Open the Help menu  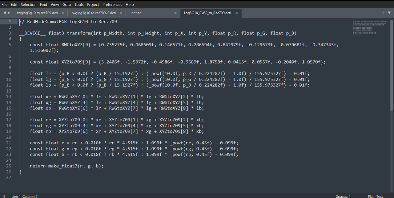coord(130,5)
